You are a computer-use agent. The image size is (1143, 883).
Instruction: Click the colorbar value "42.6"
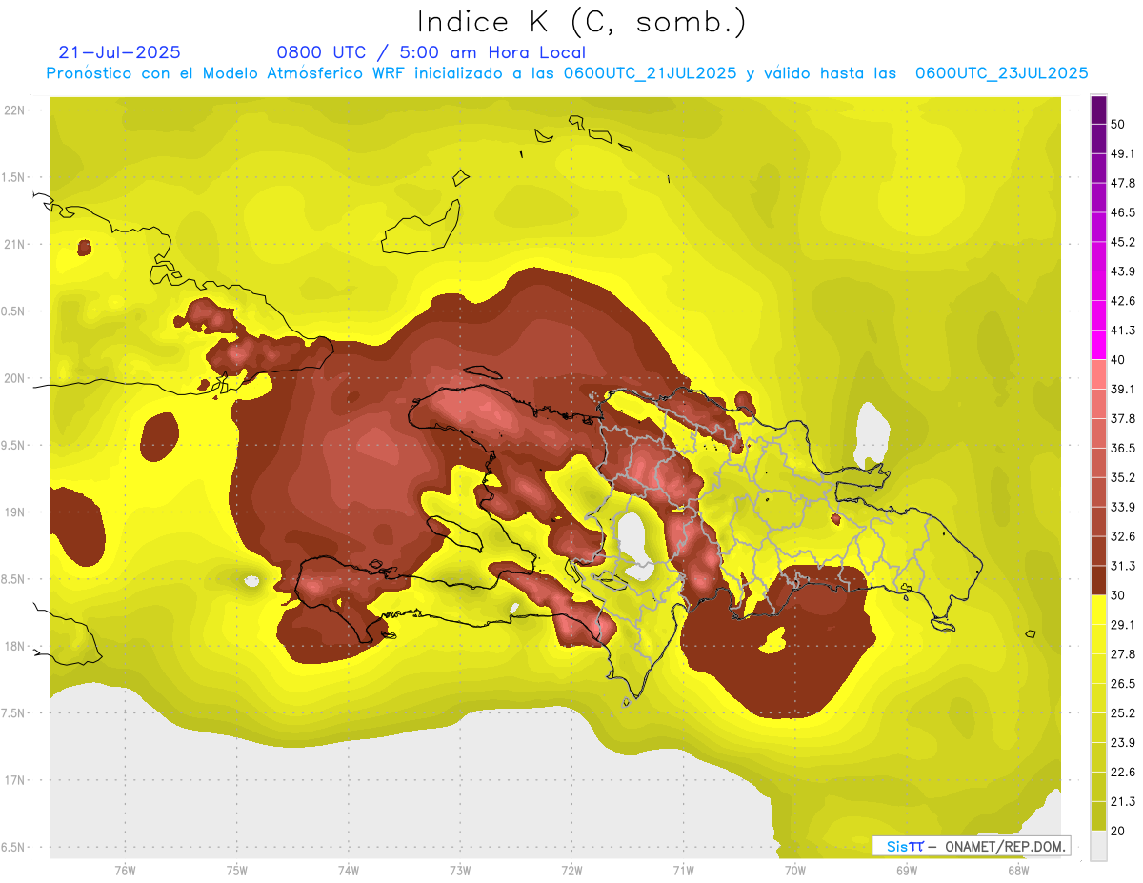point(1123,301)
